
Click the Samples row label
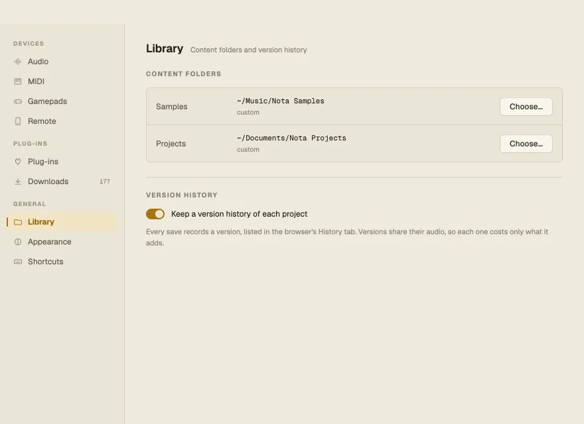(172, 107)
